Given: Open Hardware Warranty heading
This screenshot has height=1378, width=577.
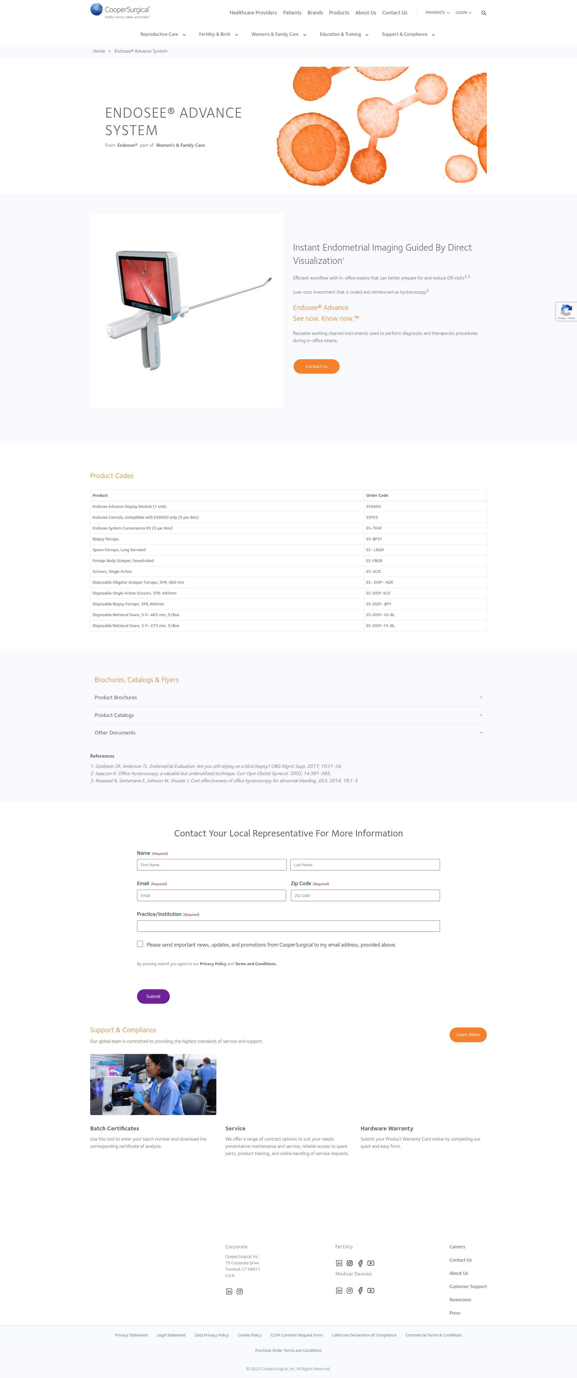Looking at the screenshot, I should coord(387,1128).
